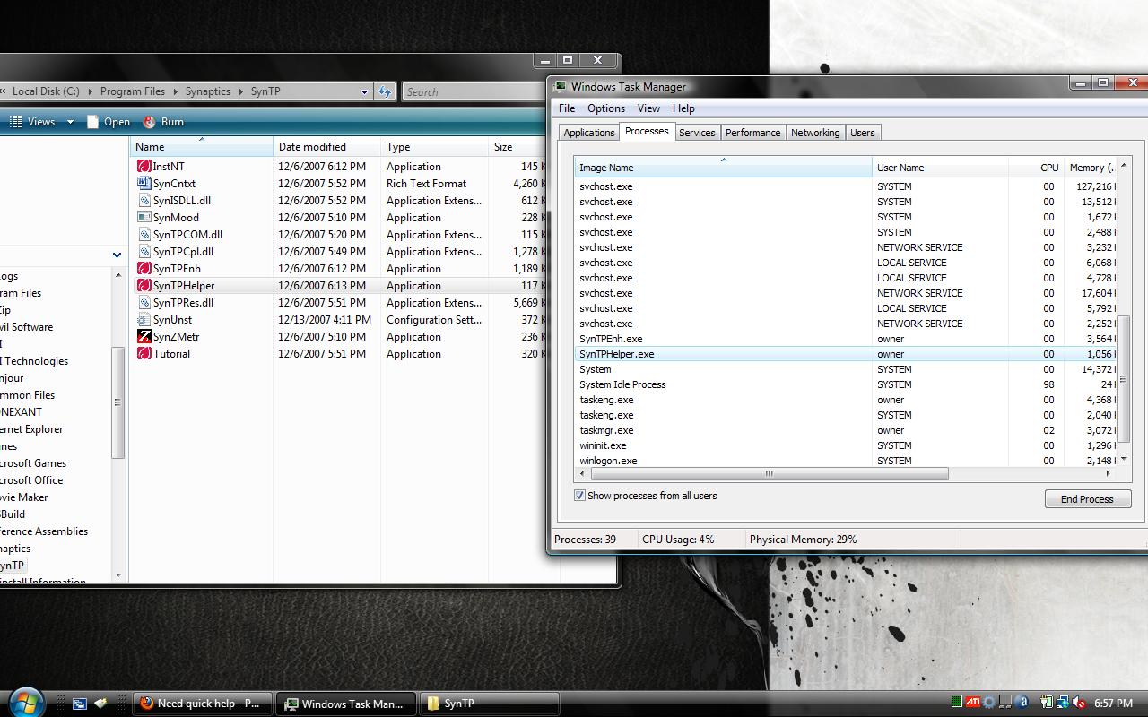Switch to the Performance tab
This screenshot has height=717, width=1148.
(x=752, y=133)
